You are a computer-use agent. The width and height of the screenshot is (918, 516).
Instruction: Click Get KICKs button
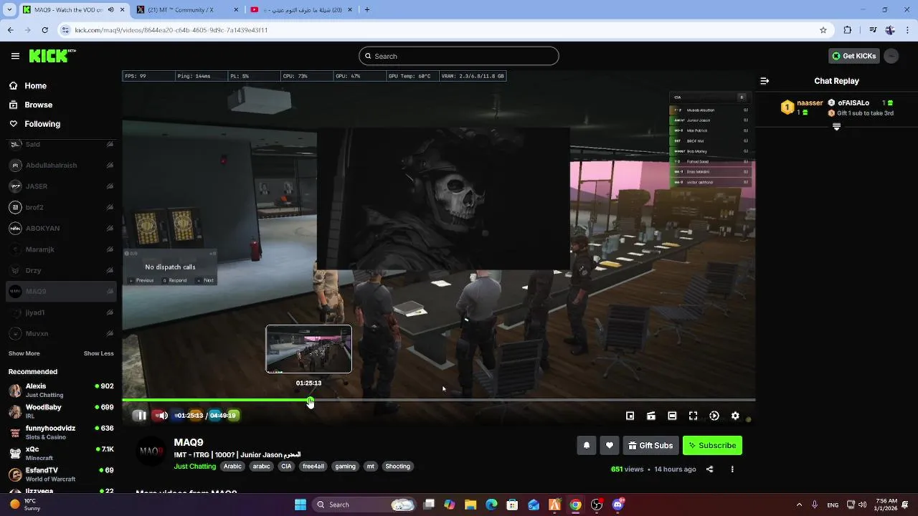click(x=853, y=56)
